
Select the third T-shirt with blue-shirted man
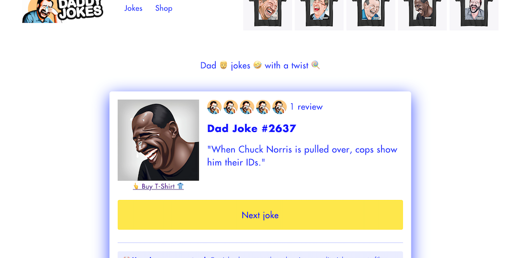click(371, 15)
